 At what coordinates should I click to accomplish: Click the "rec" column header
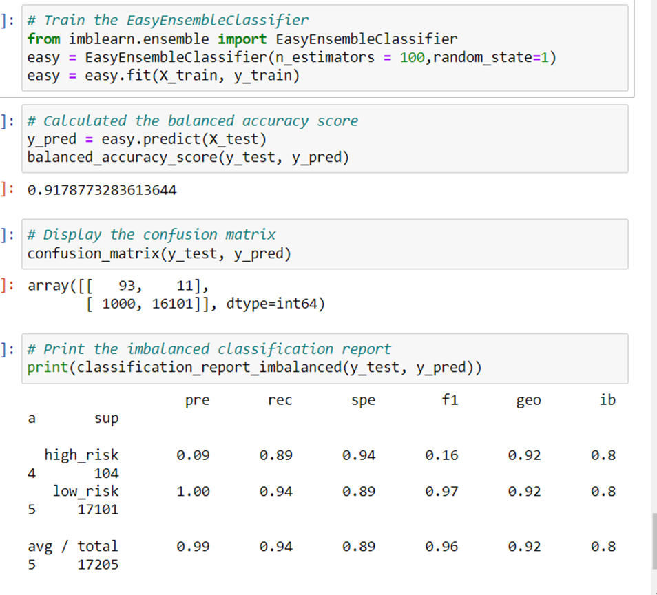point(280,401)
